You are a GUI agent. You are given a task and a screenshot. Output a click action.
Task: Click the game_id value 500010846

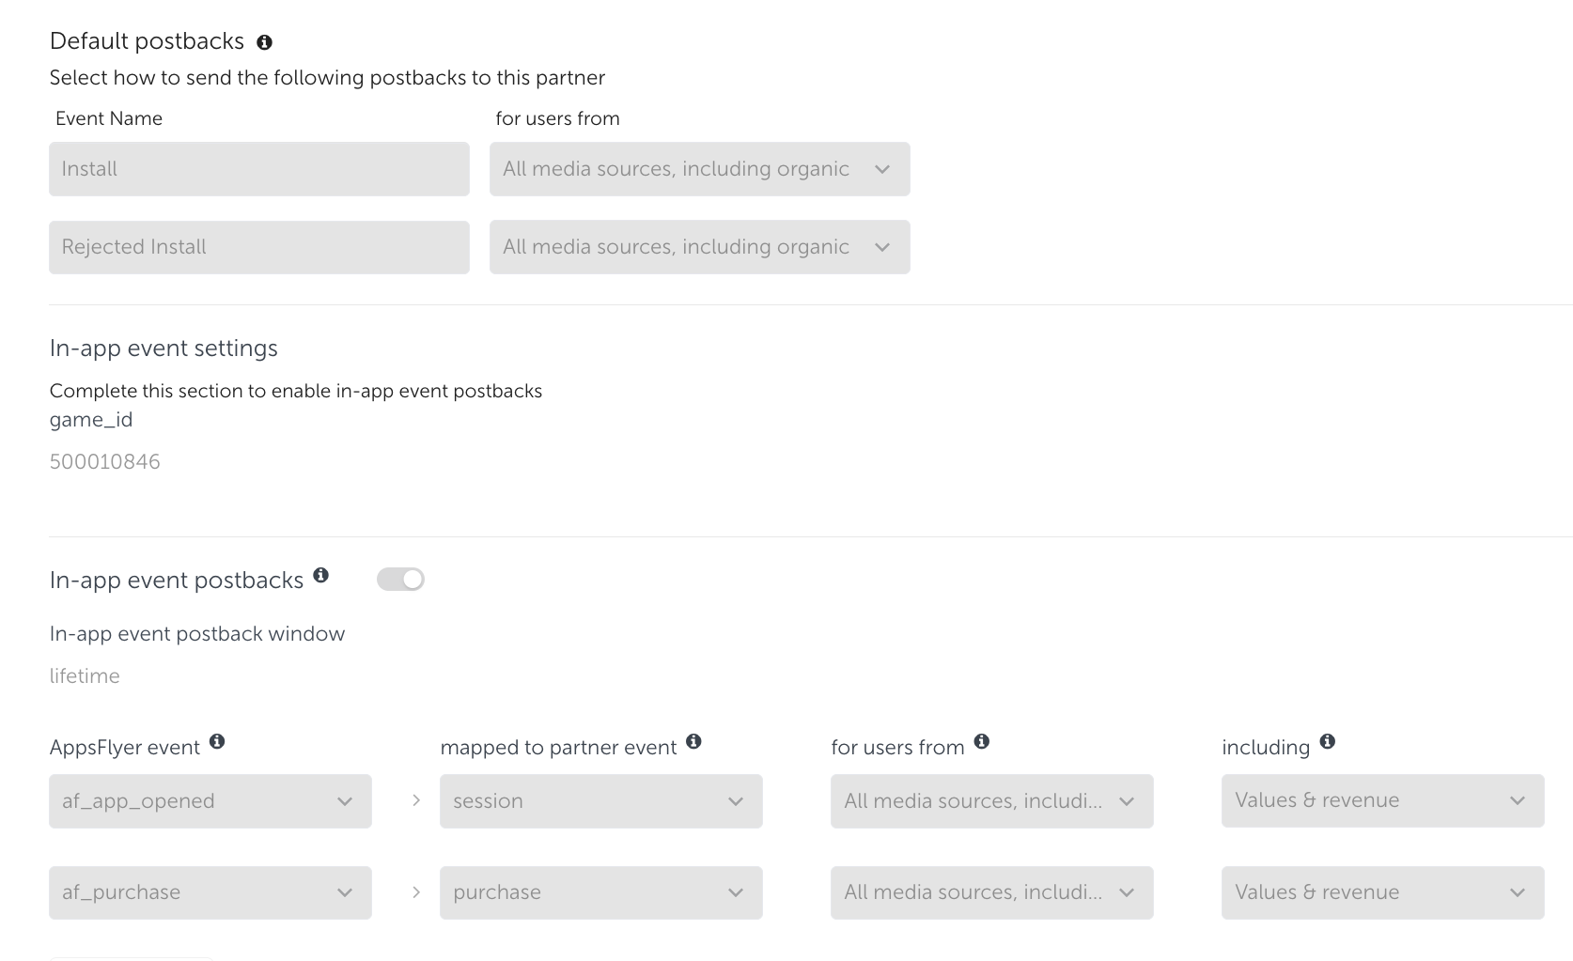click(x=105, y=461)
